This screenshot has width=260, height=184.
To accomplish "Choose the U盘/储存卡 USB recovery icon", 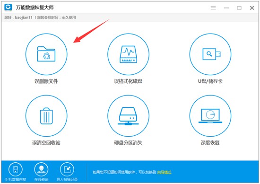I will (210, 54).
